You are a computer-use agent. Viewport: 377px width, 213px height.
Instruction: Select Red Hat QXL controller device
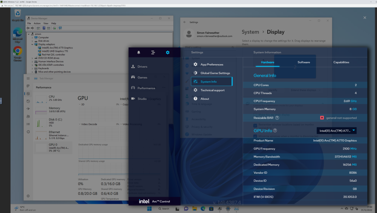coord(54,55)
